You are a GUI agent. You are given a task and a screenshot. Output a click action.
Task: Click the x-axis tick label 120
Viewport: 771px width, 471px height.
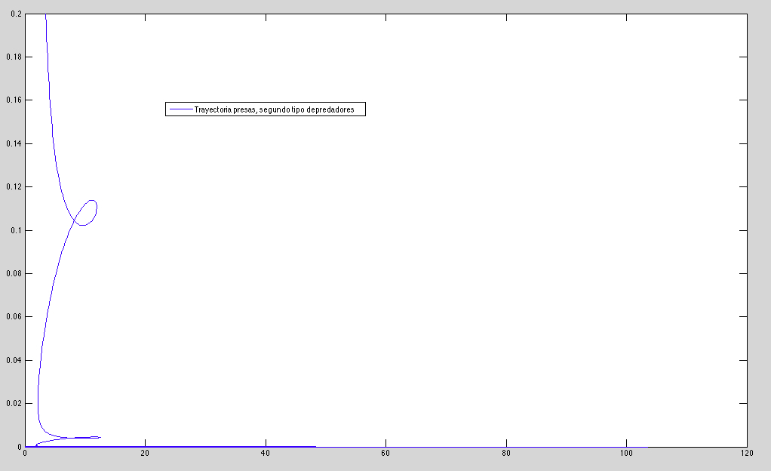click(x=746, y=454)
